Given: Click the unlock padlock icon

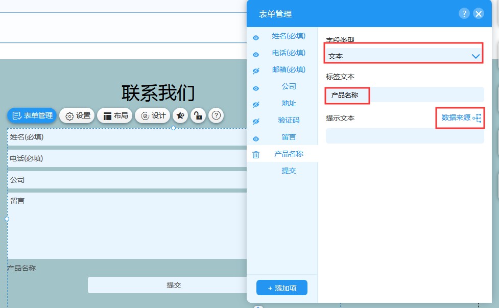Looking at the screenshot, I should coord(198,116).
